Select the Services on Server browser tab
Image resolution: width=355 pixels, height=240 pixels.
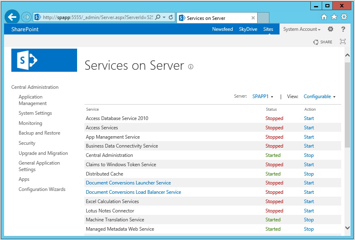point(217,18)
